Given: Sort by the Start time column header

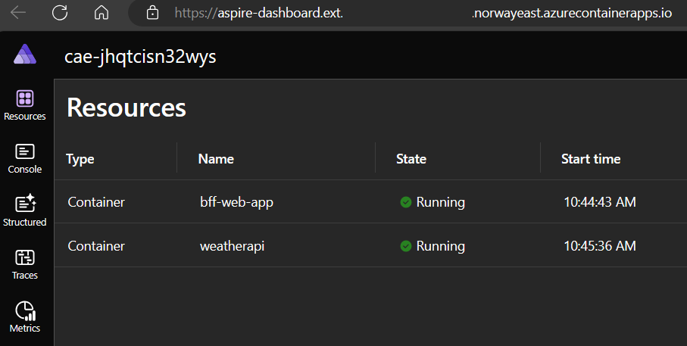Looking at the screenshot, I should (x=591, y=159).
